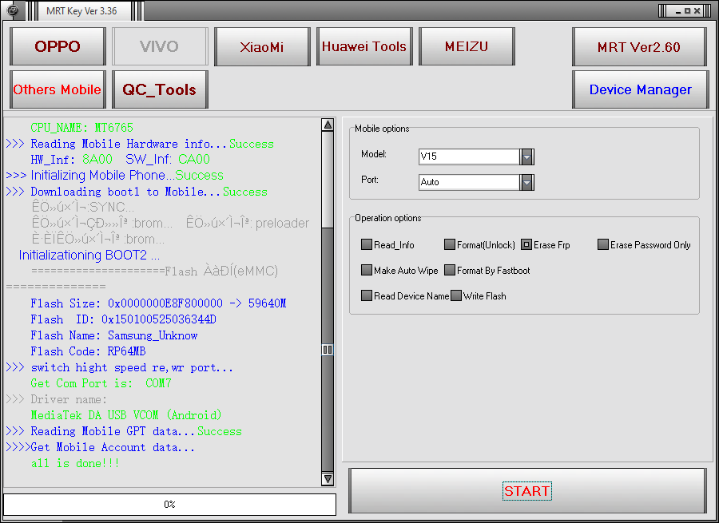
Task: Open Device Manager
Action: [x=640, y=89]
